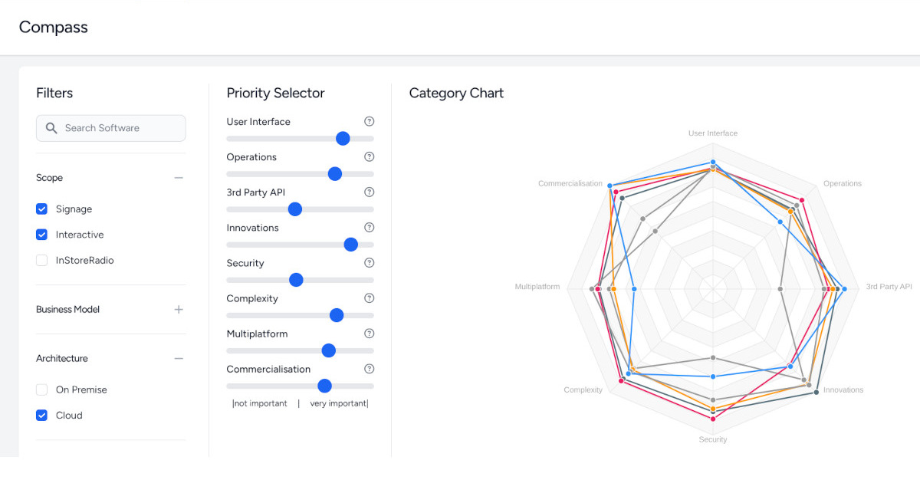Check the On Premise architecture option

click(42, 389)
